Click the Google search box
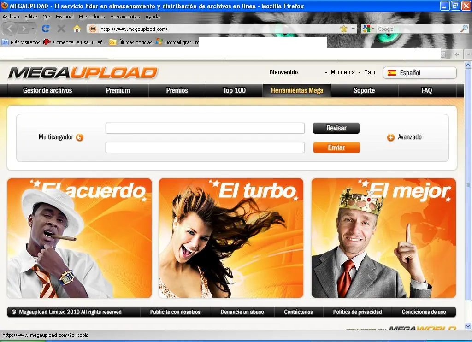 point(418,29)
